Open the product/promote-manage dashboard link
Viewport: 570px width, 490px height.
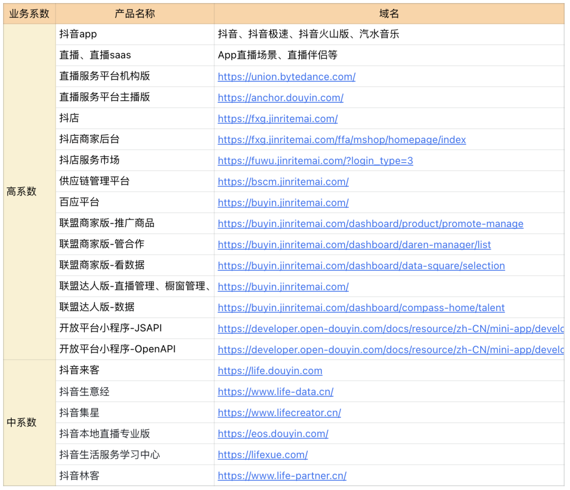tap(370, 224)
